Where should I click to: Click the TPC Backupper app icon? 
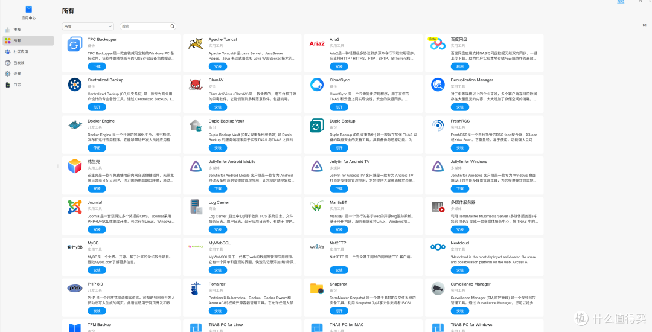(x=75, y=44)
